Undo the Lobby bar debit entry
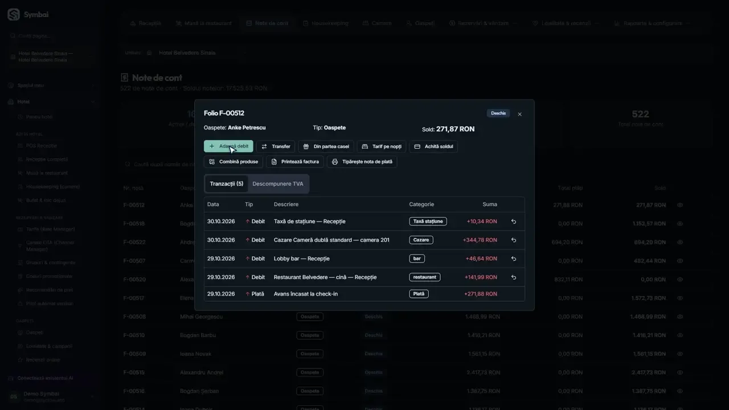Screen dimensions: 729x410 [514, 259]
